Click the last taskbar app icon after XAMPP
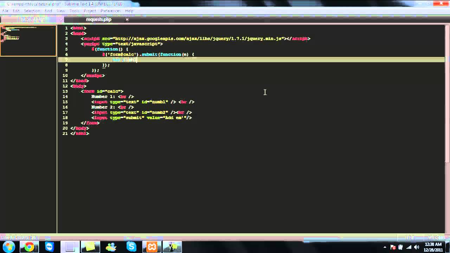This screenshot has height=253, width=450. point(172,247)
